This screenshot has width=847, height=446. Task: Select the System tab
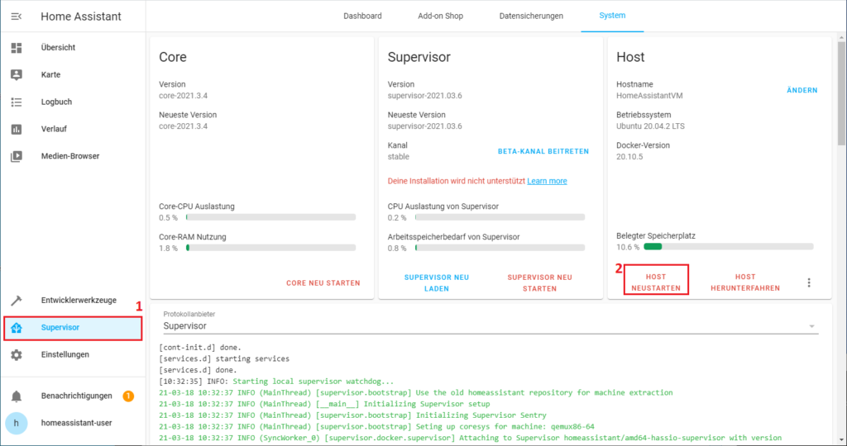tap(612, 16)
